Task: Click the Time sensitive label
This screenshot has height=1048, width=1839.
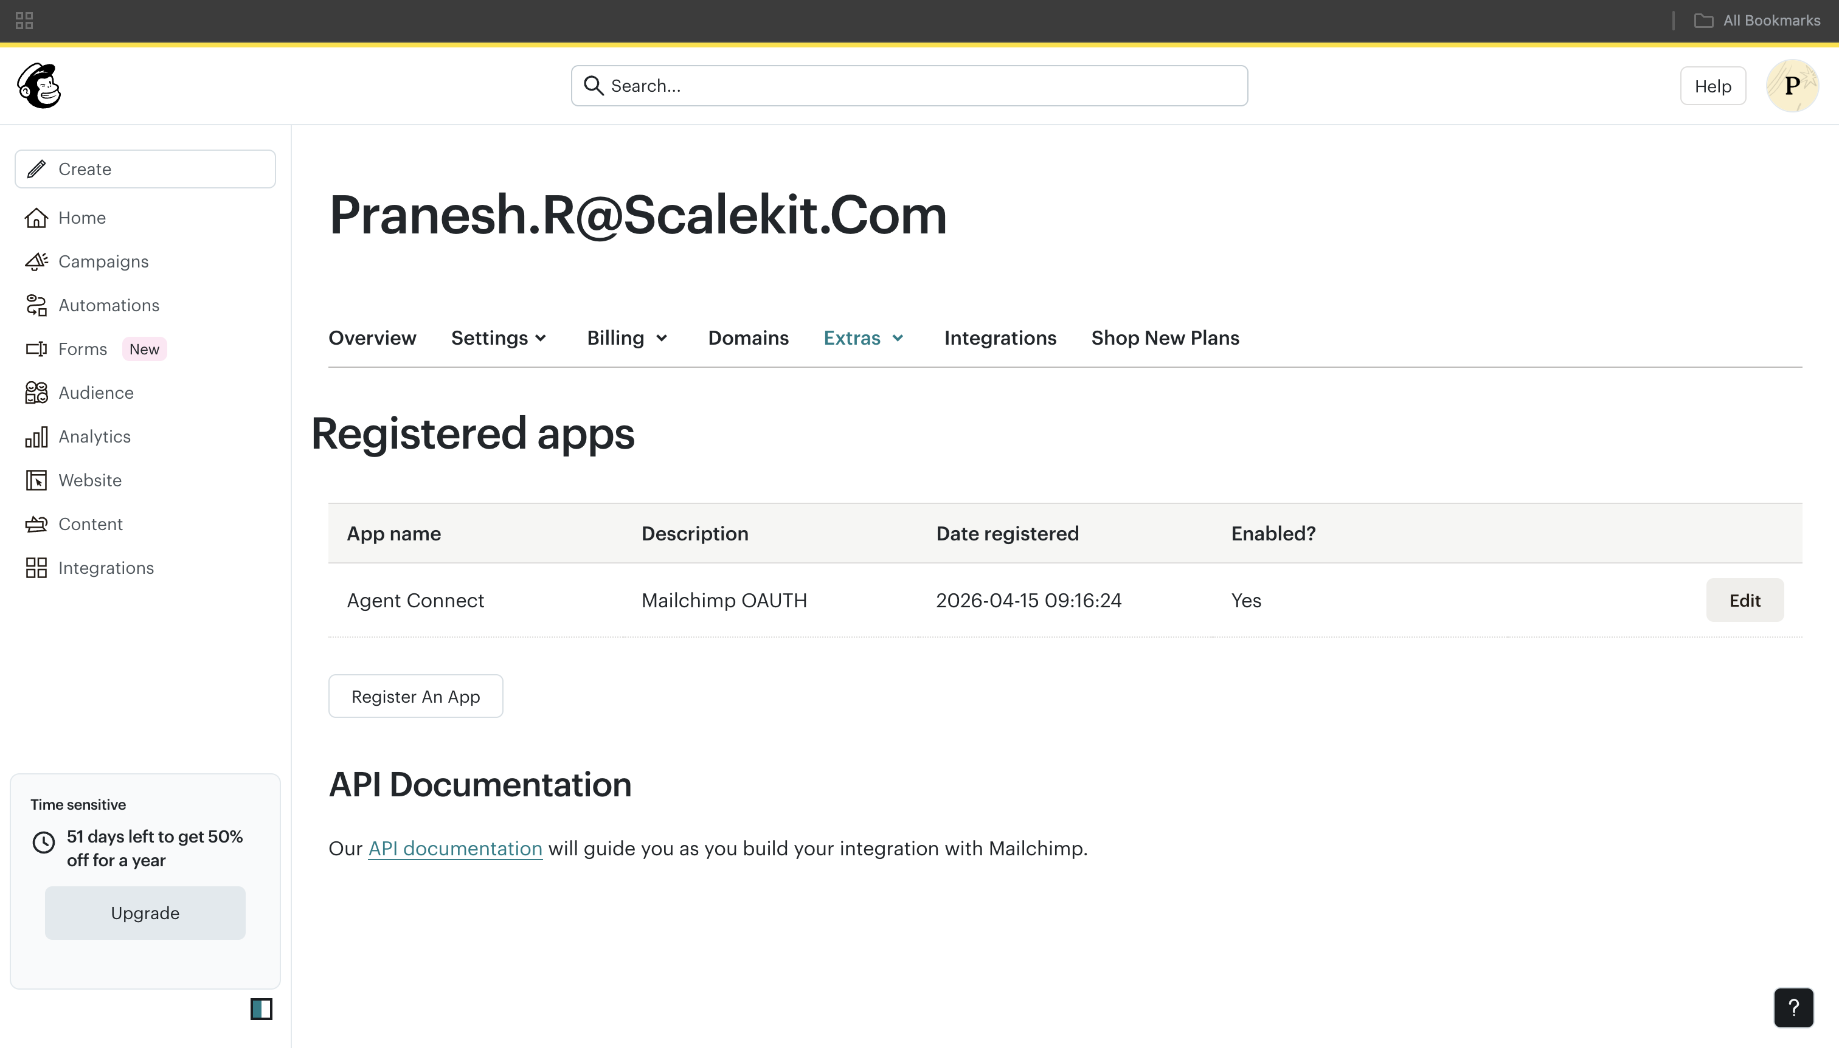Action: (78, 805)
